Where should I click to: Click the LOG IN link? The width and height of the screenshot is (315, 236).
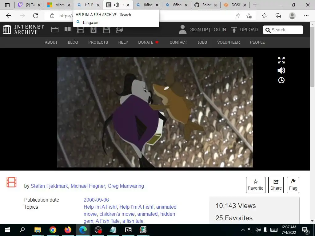tap(219, 30)
